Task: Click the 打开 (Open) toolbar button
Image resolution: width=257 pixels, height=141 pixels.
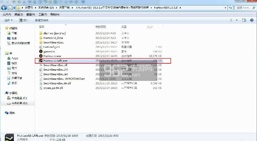Action: [x=23, y=20]
